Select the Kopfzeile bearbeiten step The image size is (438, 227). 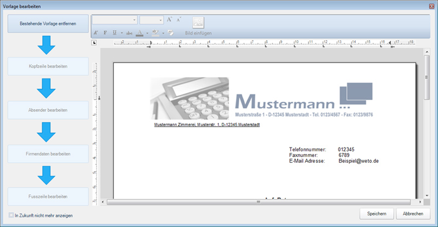pos(48,66)
